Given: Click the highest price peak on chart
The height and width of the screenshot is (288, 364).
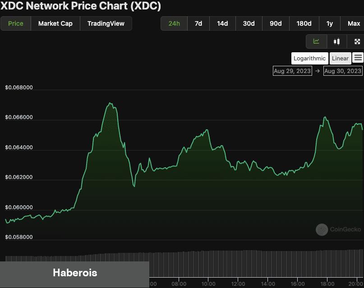Looking at the screenshot, I should coord(110,103).
